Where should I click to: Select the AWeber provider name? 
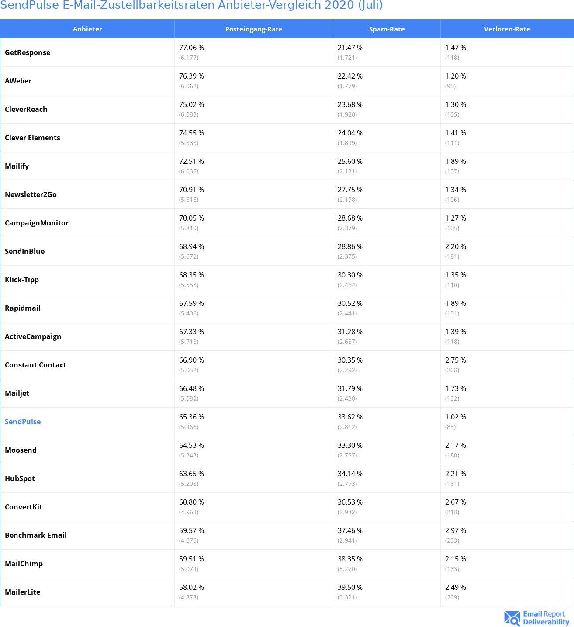pyautogui.click(x=18, y=81)
